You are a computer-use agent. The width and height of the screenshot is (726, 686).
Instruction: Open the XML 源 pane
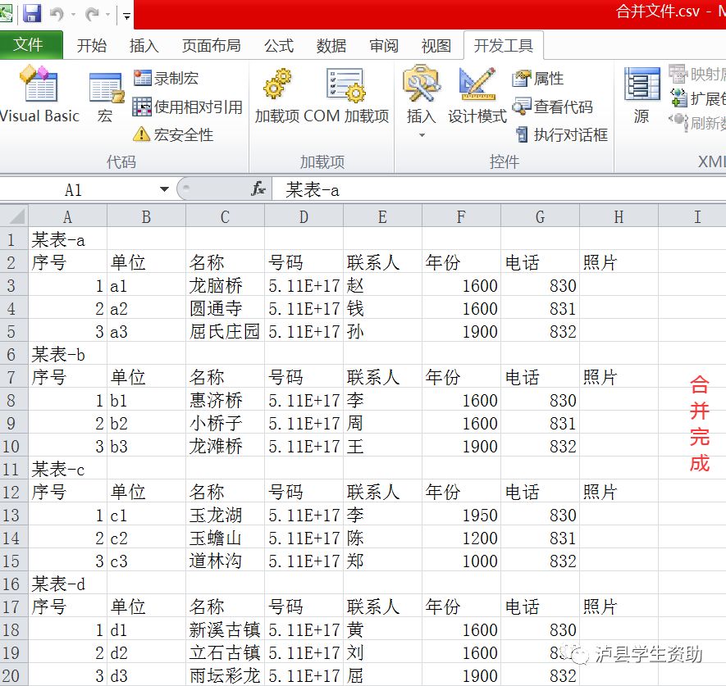tap(642, 96)
